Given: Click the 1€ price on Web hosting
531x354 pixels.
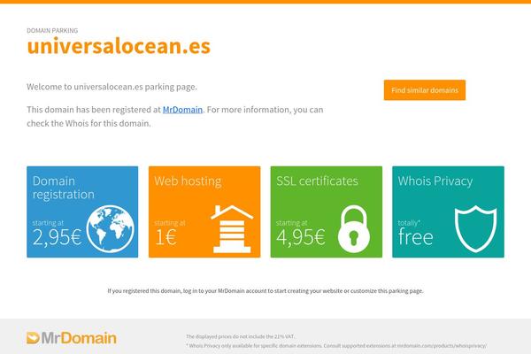Looking at the screenshot, I should [x=165, y=237].
